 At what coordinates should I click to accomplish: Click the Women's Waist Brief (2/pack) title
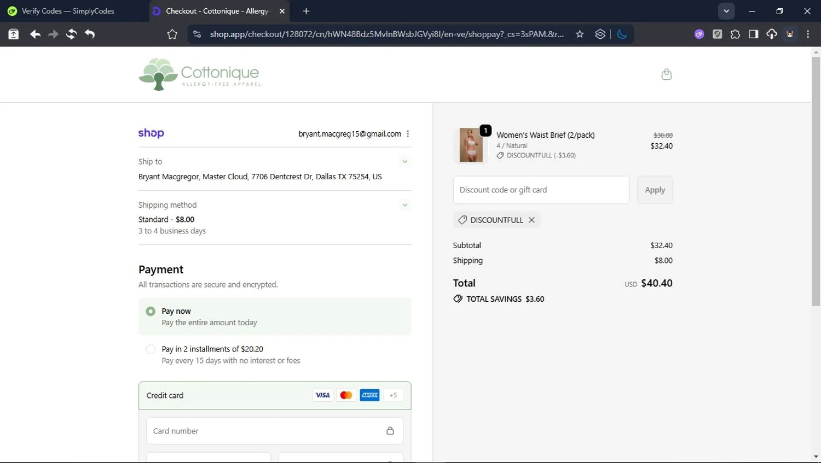coord(546,135)
